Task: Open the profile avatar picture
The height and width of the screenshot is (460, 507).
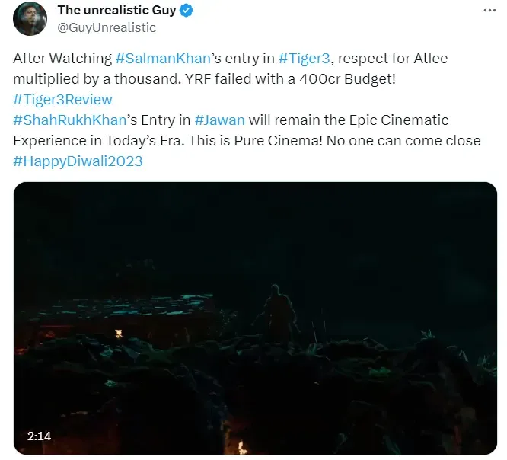Action: tap(30, 19)
